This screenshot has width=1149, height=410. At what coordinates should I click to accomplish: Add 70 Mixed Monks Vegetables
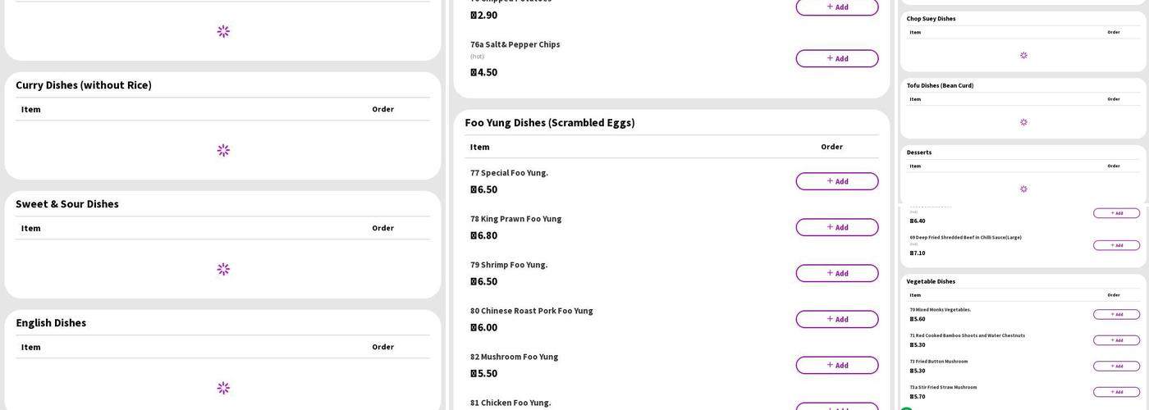1116,314
